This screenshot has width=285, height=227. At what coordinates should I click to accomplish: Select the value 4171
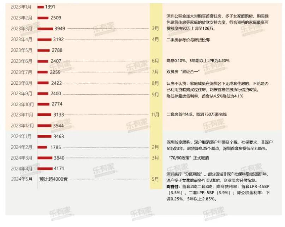point(59,168)
